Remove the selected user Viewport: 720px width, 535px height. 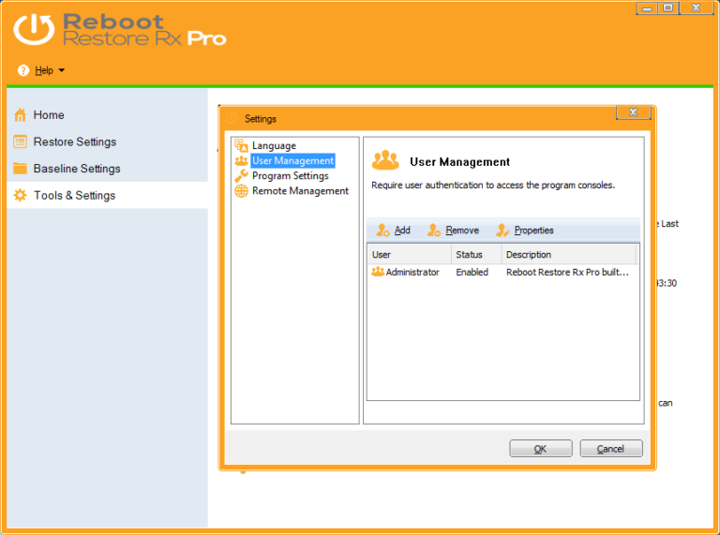pos(453,230)
